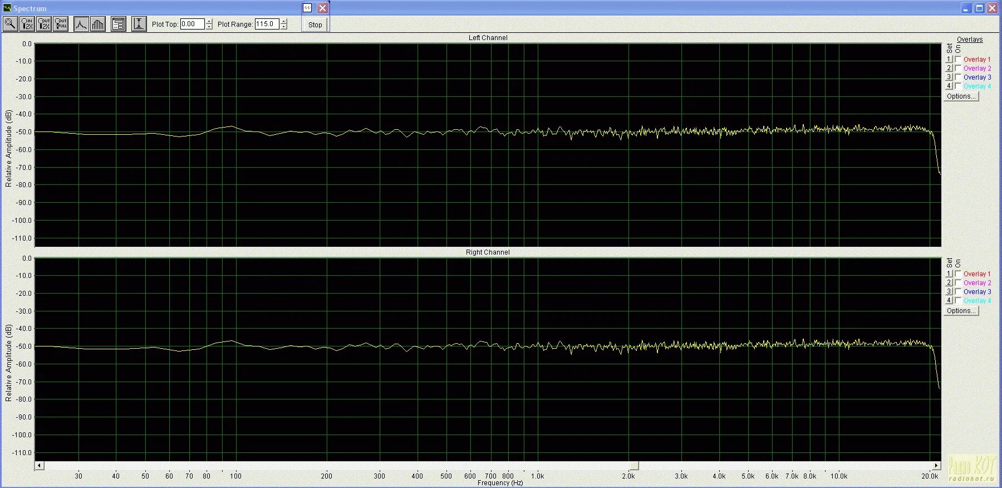1002x488 pixels.
Task: Enable Overlay 1 on Left Channel
Action: tap(958, 59)
